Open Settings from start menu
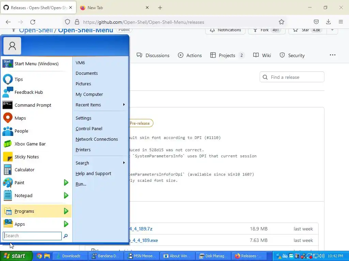Screen dimensions: 349x261 coord(101,118)
